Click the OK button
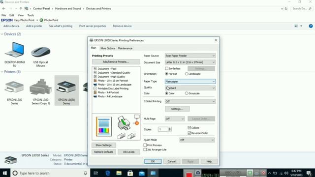 tap(153, 161)
